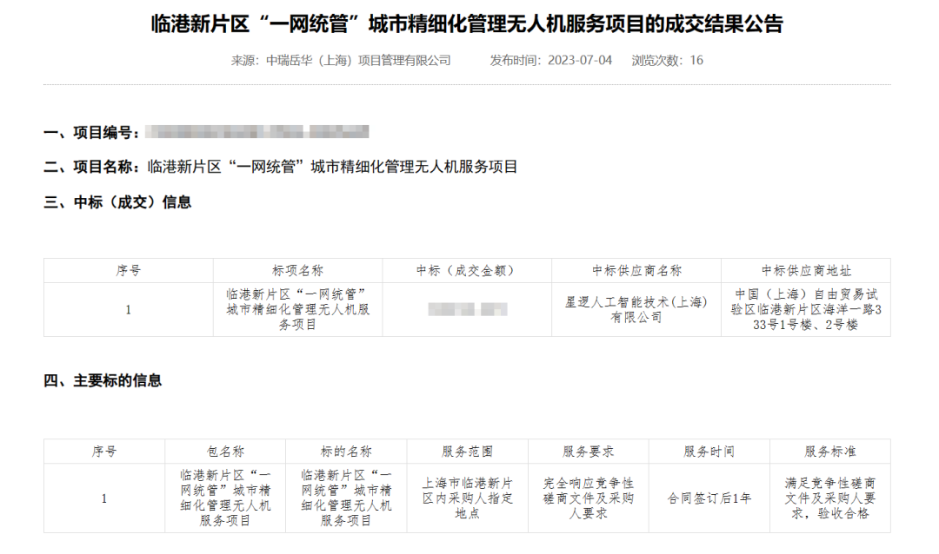Click the 服务要求 cell 完全响应竞争性磋商文件
Image resolution: width=939 pixels, height=554 pixels.
588,498
